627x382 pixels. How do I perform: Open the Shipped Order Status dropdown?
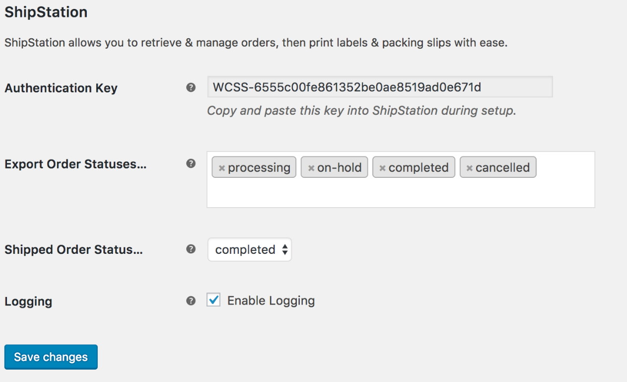coord(249,249)
